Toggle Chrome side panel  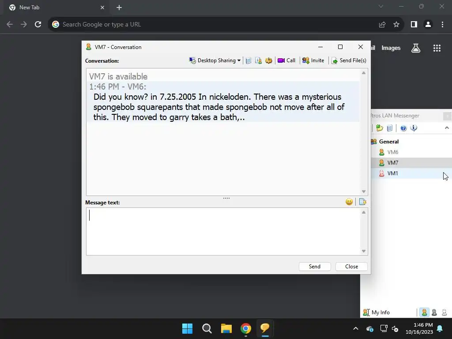coord(414,25)
